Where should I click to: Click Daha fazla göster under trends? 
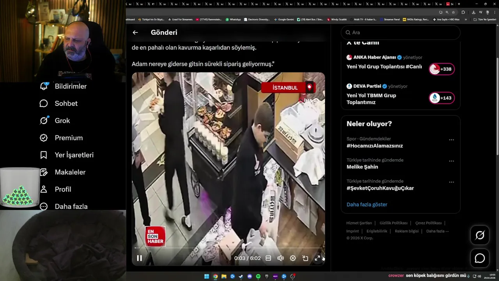[x=367, y=205]
